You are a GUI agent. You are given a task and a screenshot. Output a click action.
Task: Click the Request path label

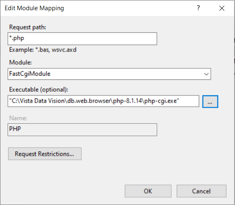pos(28,27)
